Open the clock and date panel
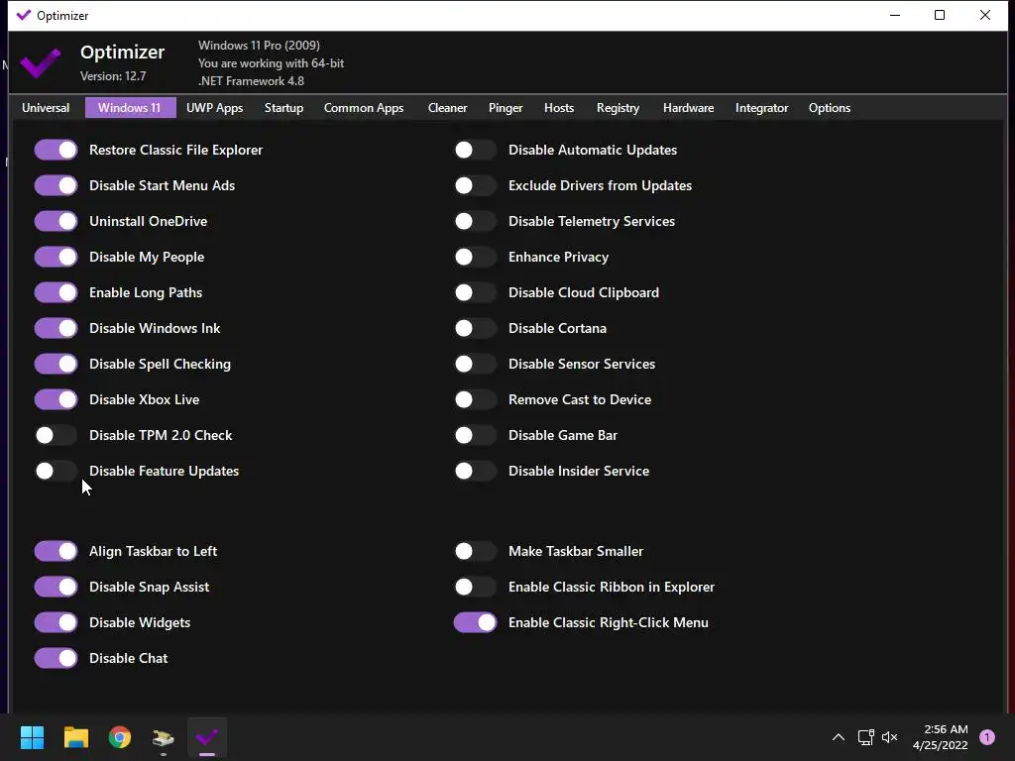Viewport: 1015px width, 761px height. (x=940, y=737)
